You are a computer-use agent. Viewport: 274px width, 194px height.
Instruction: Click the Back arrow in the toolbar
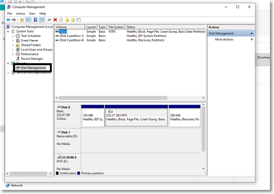[x=8, y=20]
